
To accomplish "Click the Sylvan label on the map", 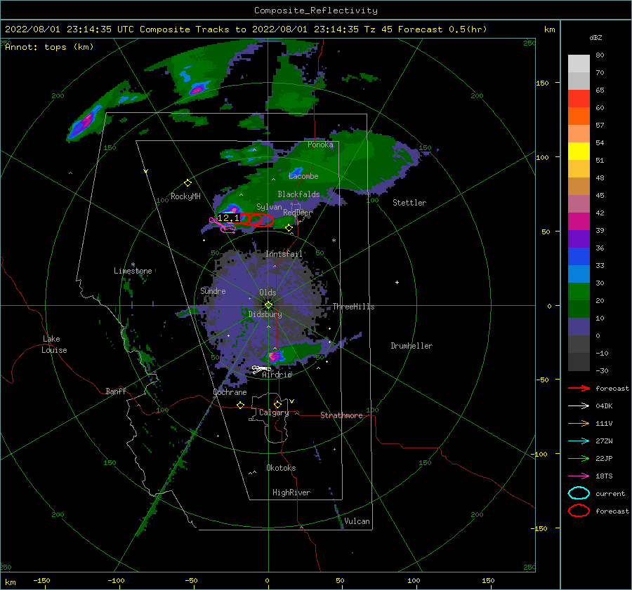I will click(x=269, y=207).
